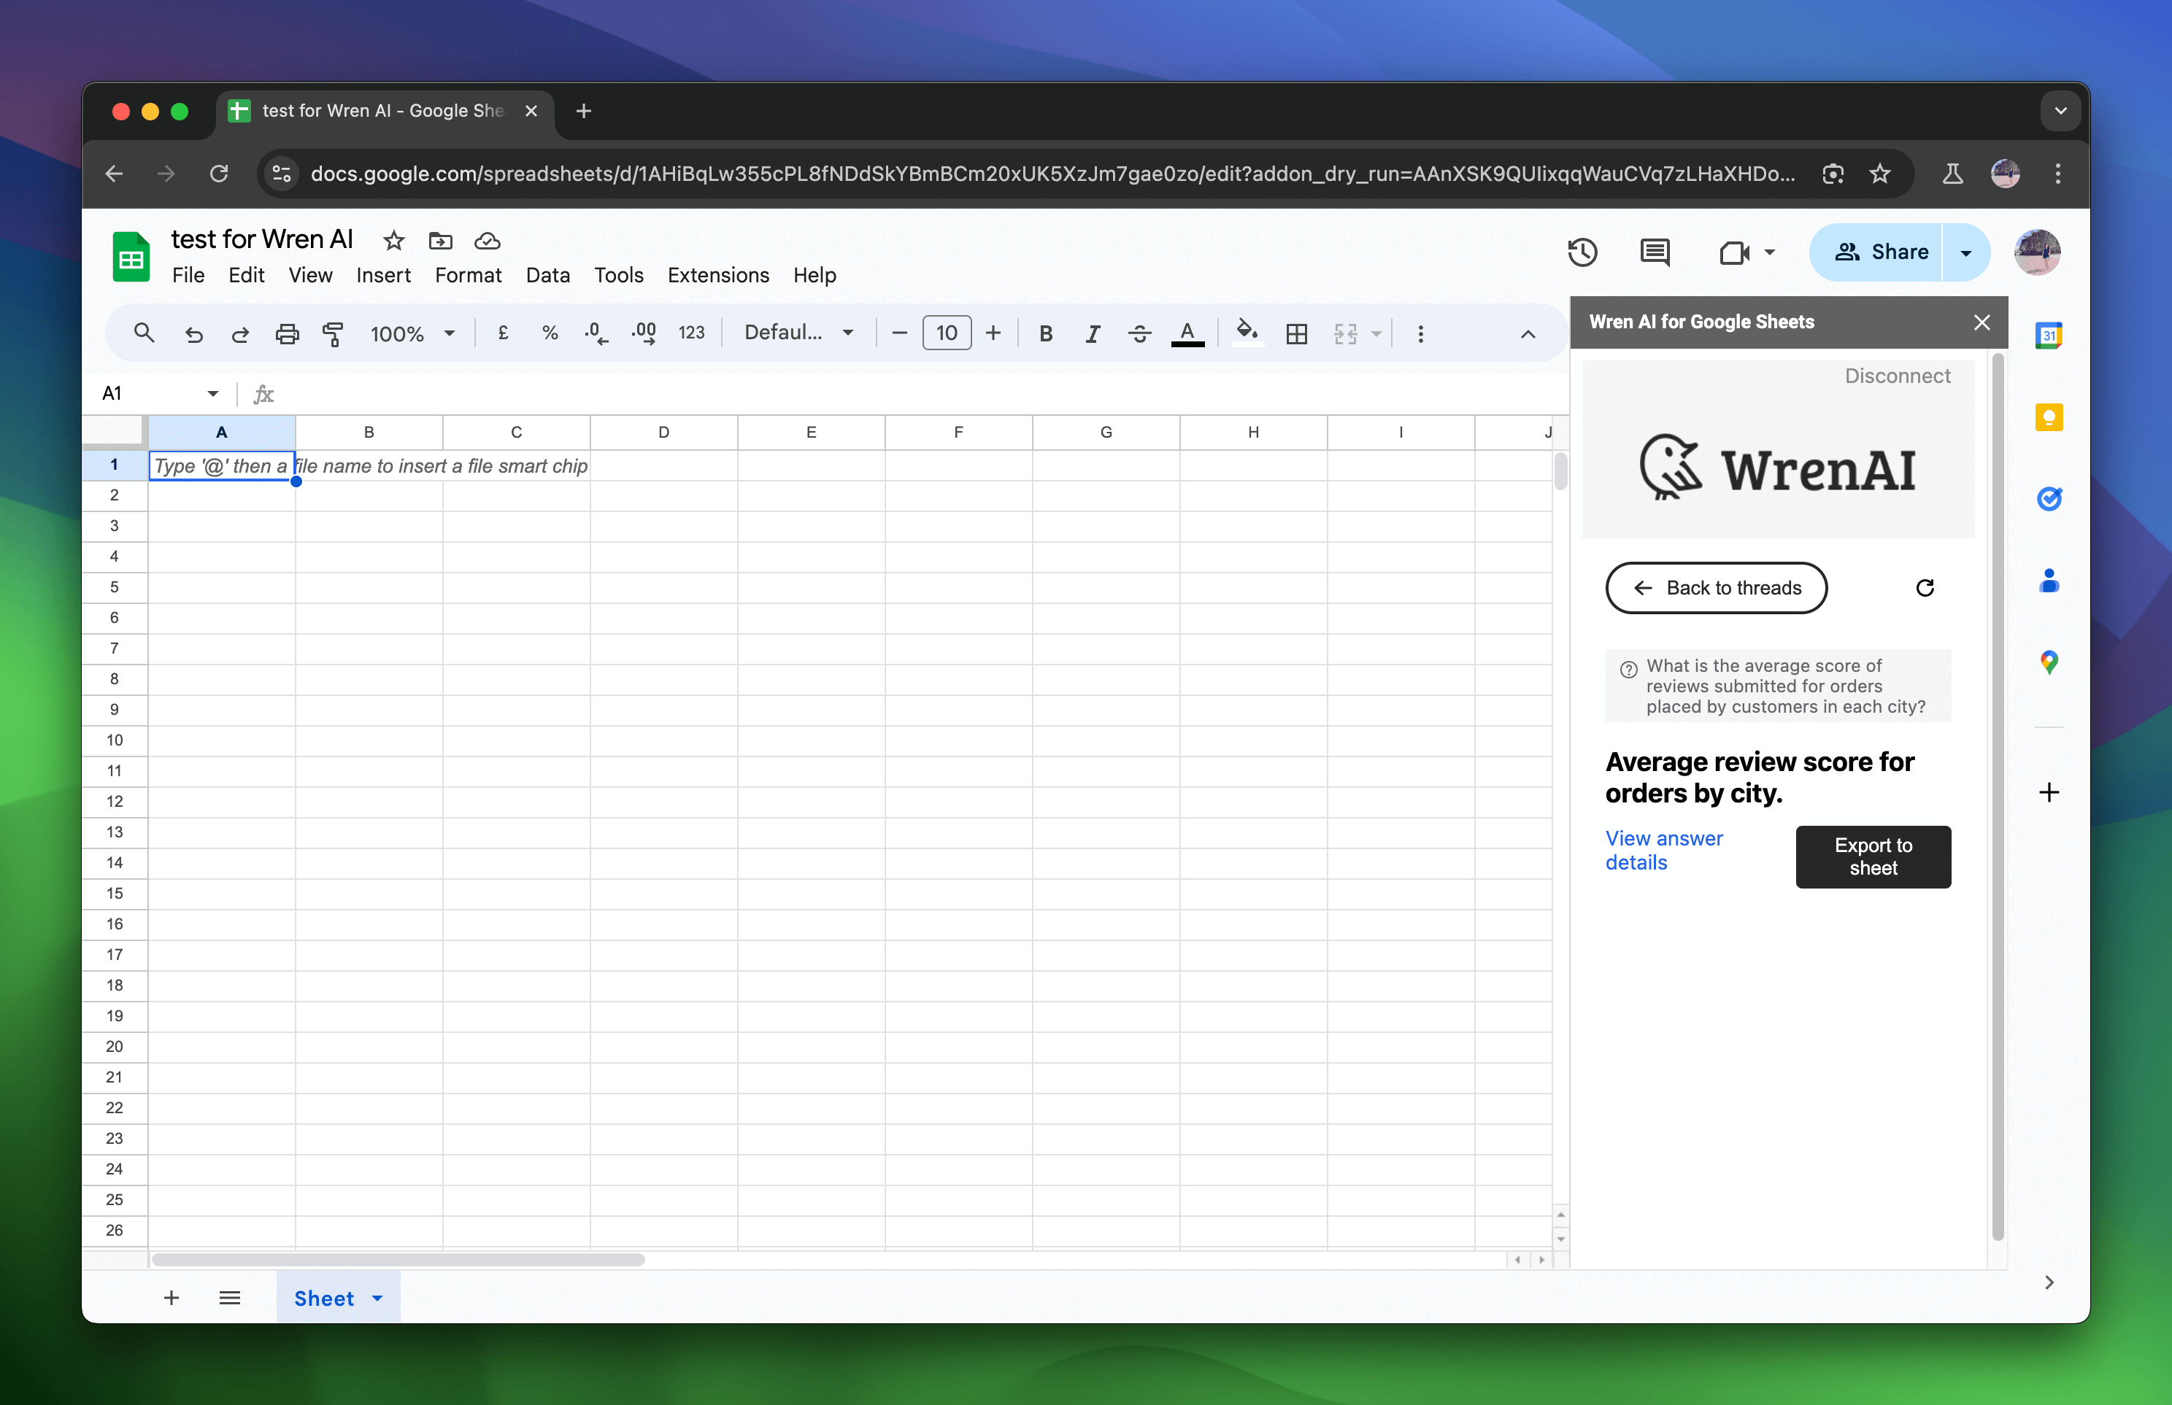The width and height of the screenshot is (2172, 1405).
Task: Select column D header
Action: click(x=663, y=432)
